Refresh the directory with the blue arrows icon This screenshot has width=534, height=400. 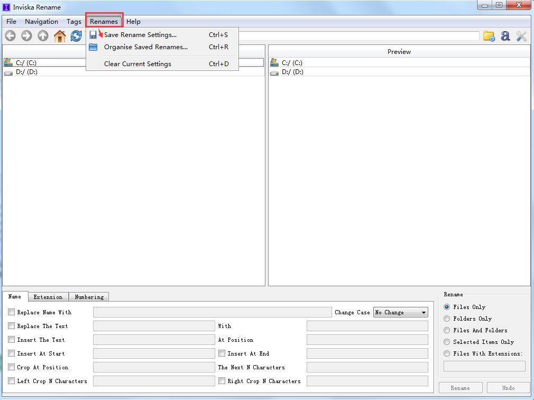(x=76, y=36)
